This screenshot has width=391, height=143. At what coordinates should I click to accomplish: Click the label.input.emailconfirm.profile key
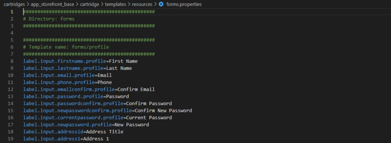click(x=69, y=89)
